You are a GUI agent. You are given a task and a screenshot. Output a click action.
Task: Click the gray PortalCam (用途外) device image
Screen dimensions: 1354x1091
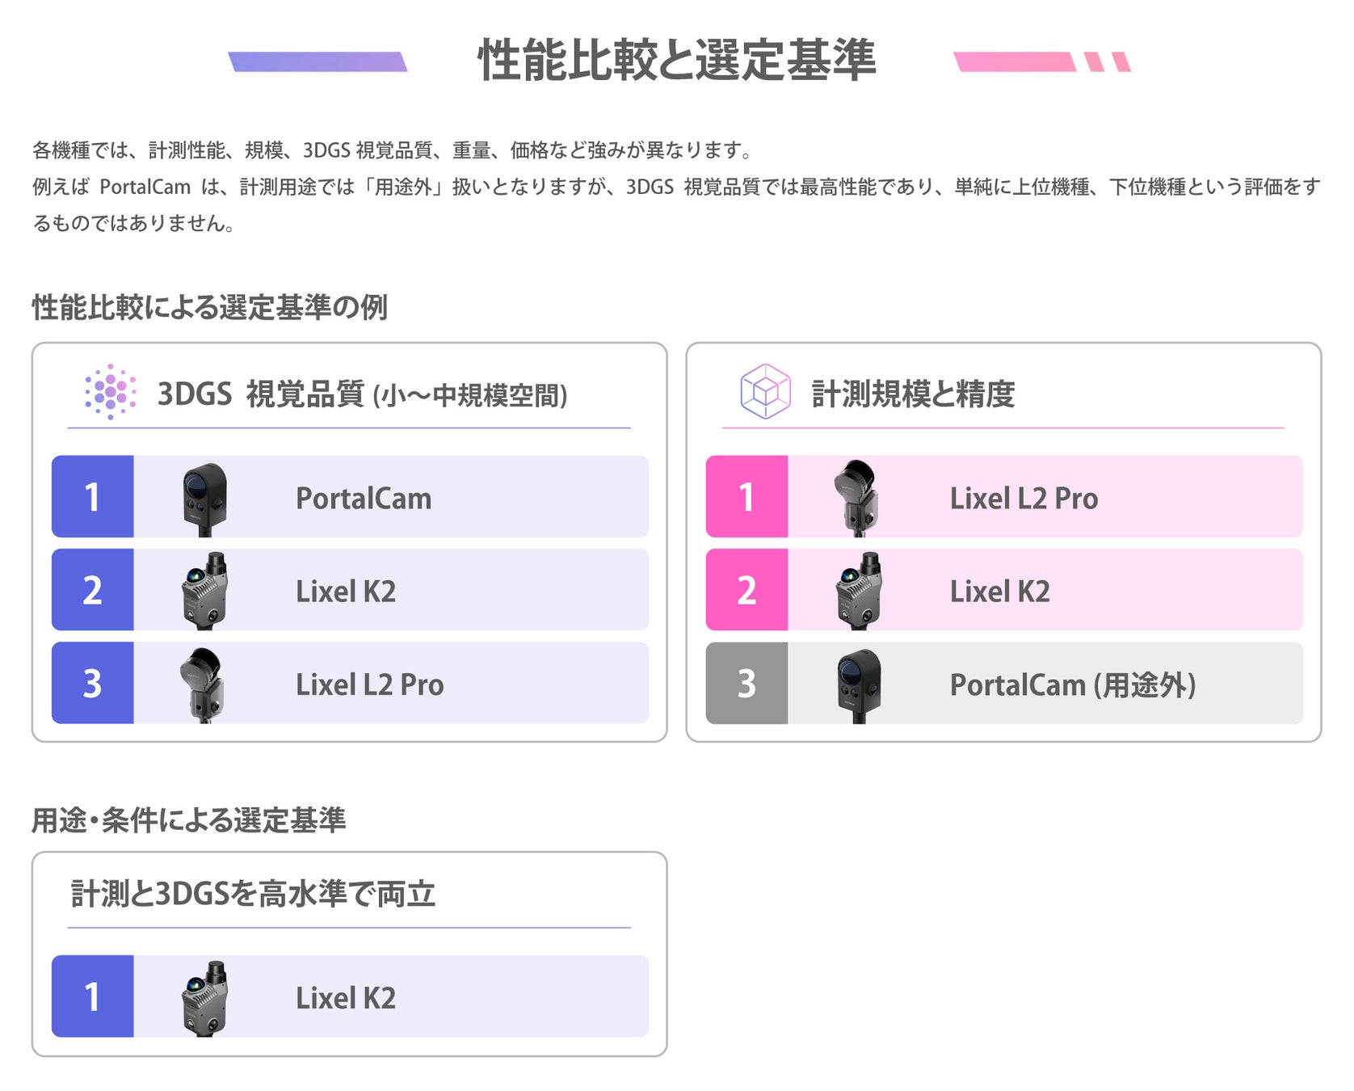point(860,686)
